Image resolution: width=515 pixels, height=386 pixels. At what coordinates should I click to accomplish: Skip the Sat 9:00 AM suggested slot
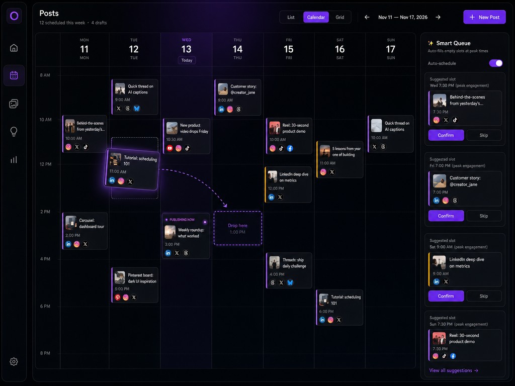[x=484, y=296]
